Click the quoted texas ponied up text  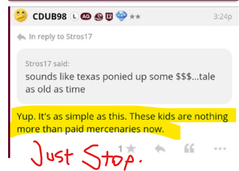(120, 83)
